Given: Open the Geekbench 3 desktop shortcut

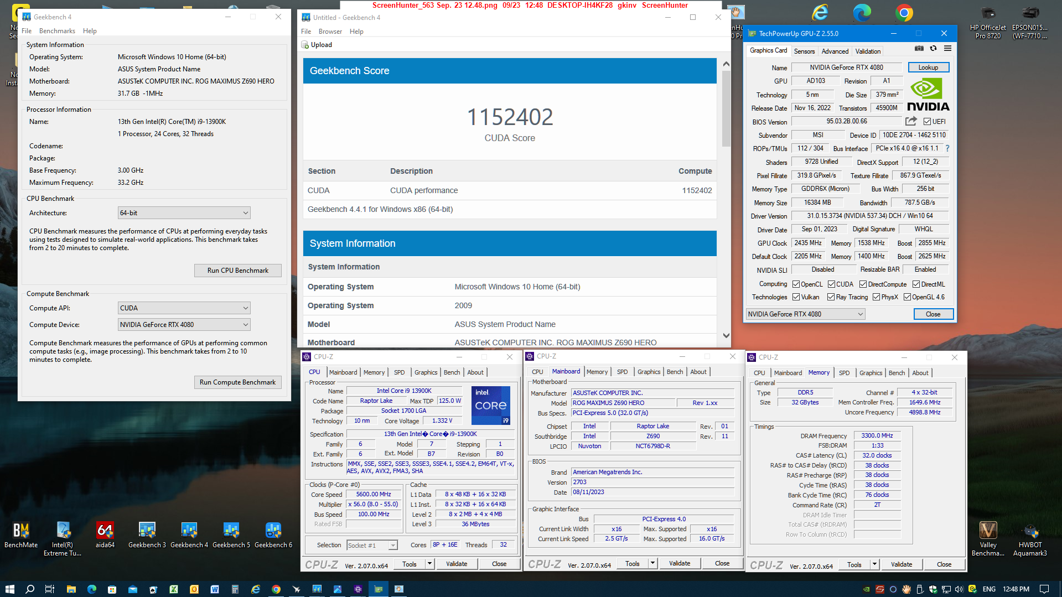Looking at the screenshot, I should tap(147, 535).
